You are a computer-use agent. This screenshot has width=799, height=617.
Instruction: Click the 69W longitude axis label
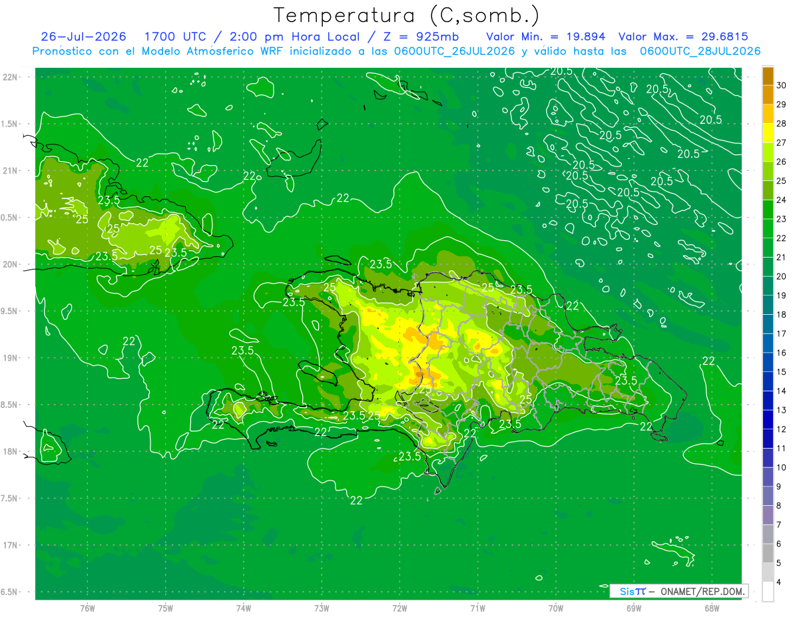(634, 608)
